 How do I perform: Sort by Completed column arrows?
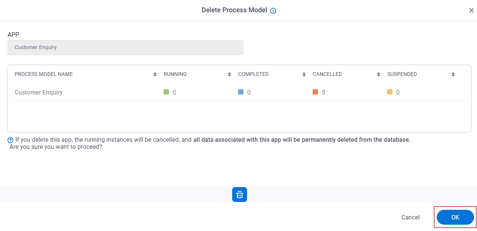[304, 74]
